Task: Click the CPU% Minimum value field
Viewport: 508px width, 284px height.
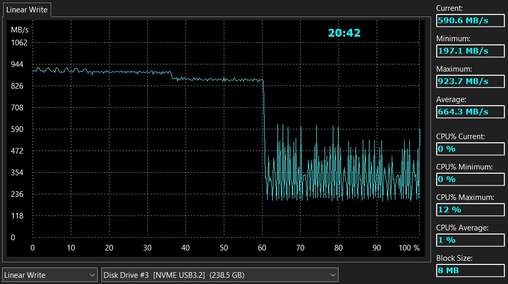Action: point(470,179)
